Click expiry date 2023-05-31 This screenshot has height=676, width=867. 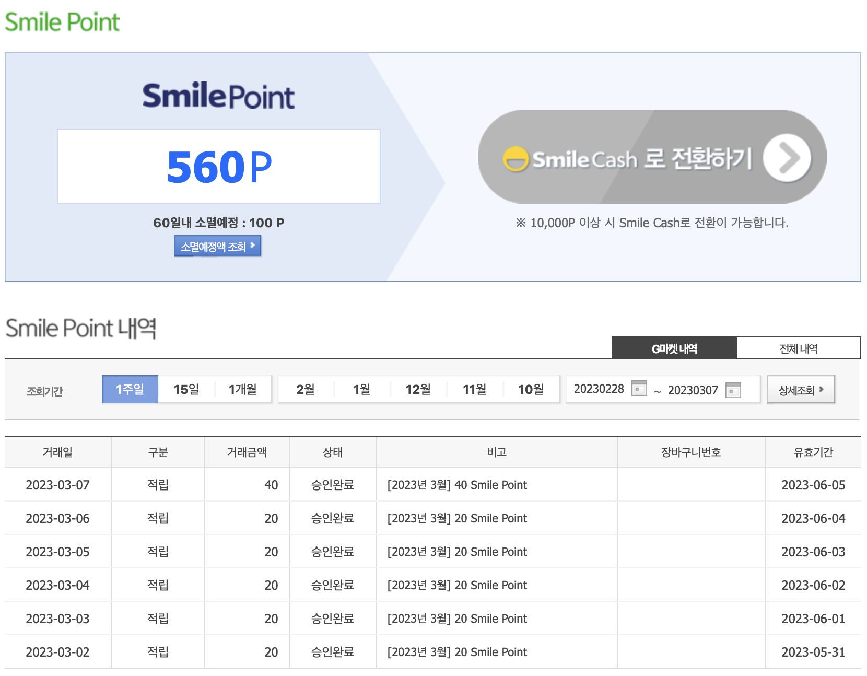[813, 652]
